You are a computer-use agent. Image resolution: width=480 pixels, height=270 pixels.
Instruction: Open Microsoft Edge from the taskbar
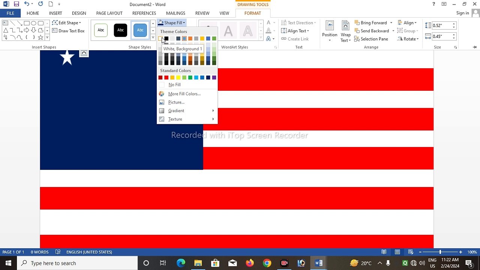click(181, 263)
